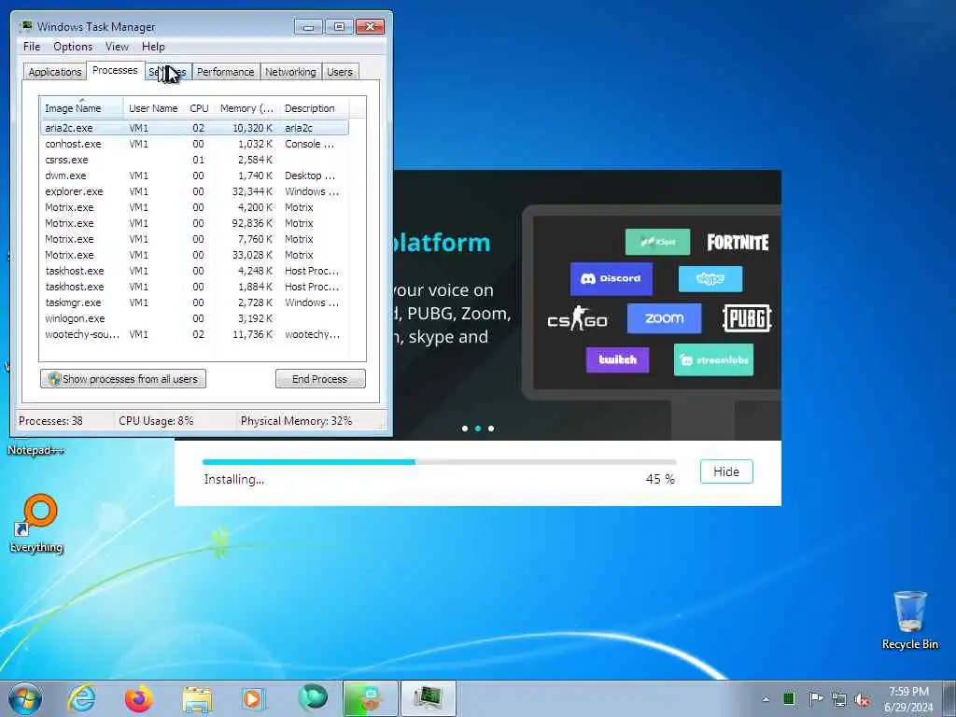Open the Windows Start orb
Screen dimensions: 956x717
pyautogui.click(x=25, y=698)
